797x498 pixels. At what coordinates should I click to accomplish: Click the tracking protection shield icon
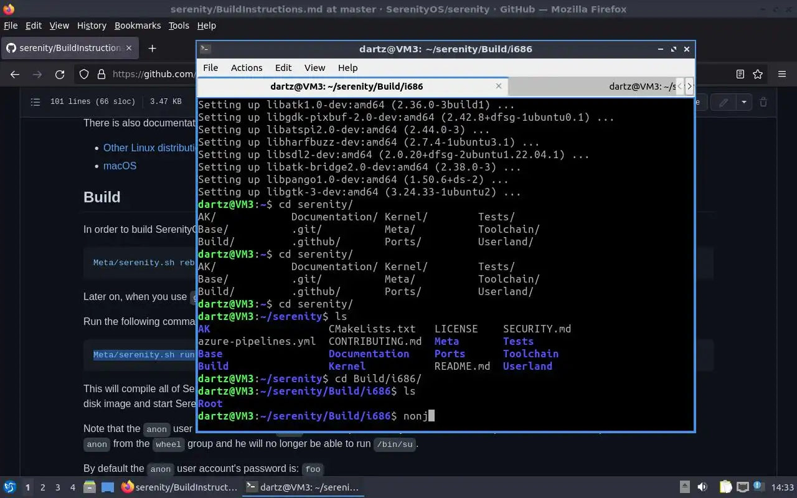point(84,74)
